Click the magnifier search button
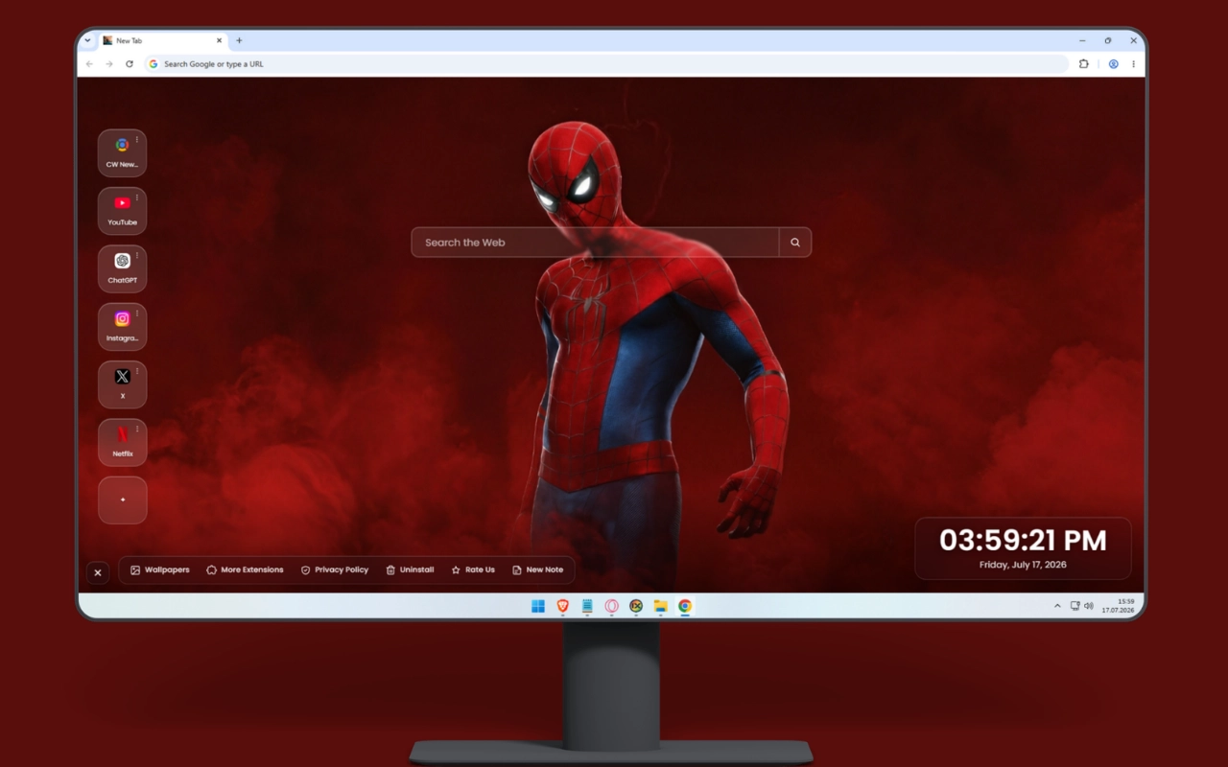The height and width of the screenshot is (767, 1228). pos(795,243)
